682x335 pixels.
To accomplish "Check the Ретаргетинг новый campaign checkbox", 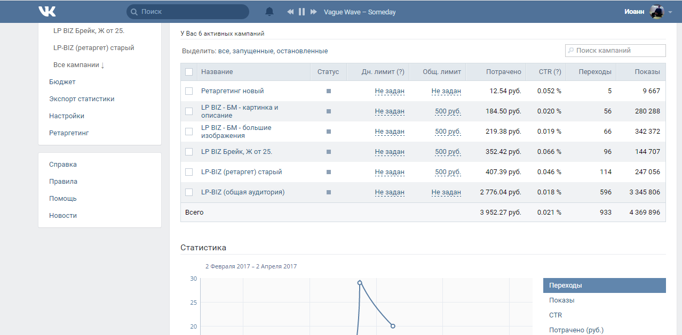I will tap(189, 91).
